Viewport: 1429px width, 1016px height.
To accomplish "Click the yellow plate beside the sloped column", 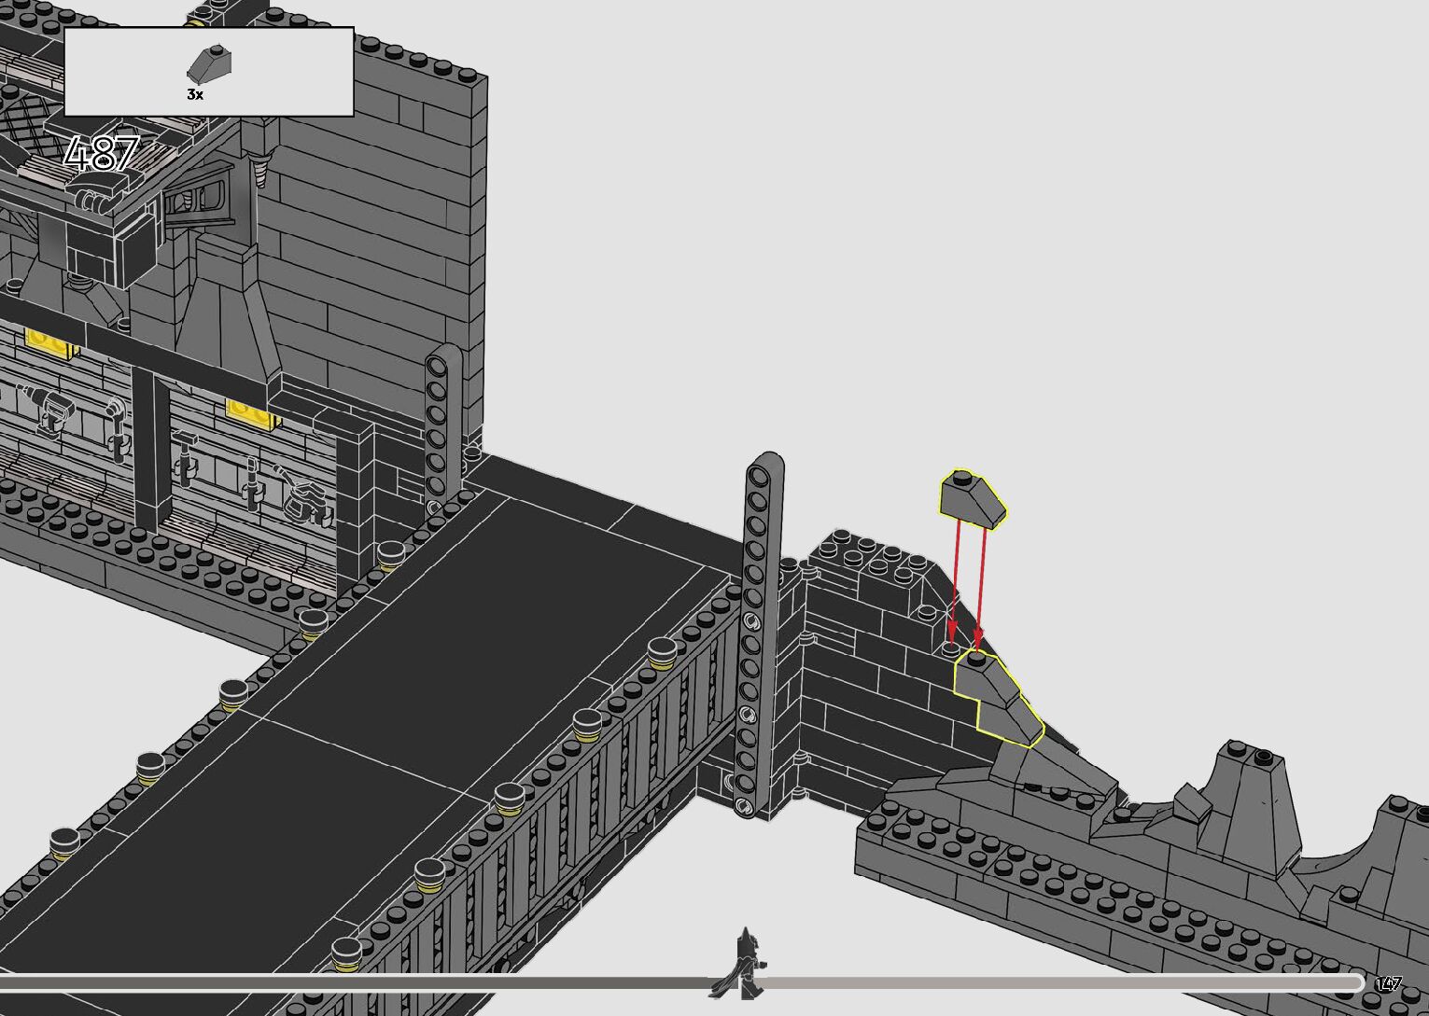I will point(252,411).
